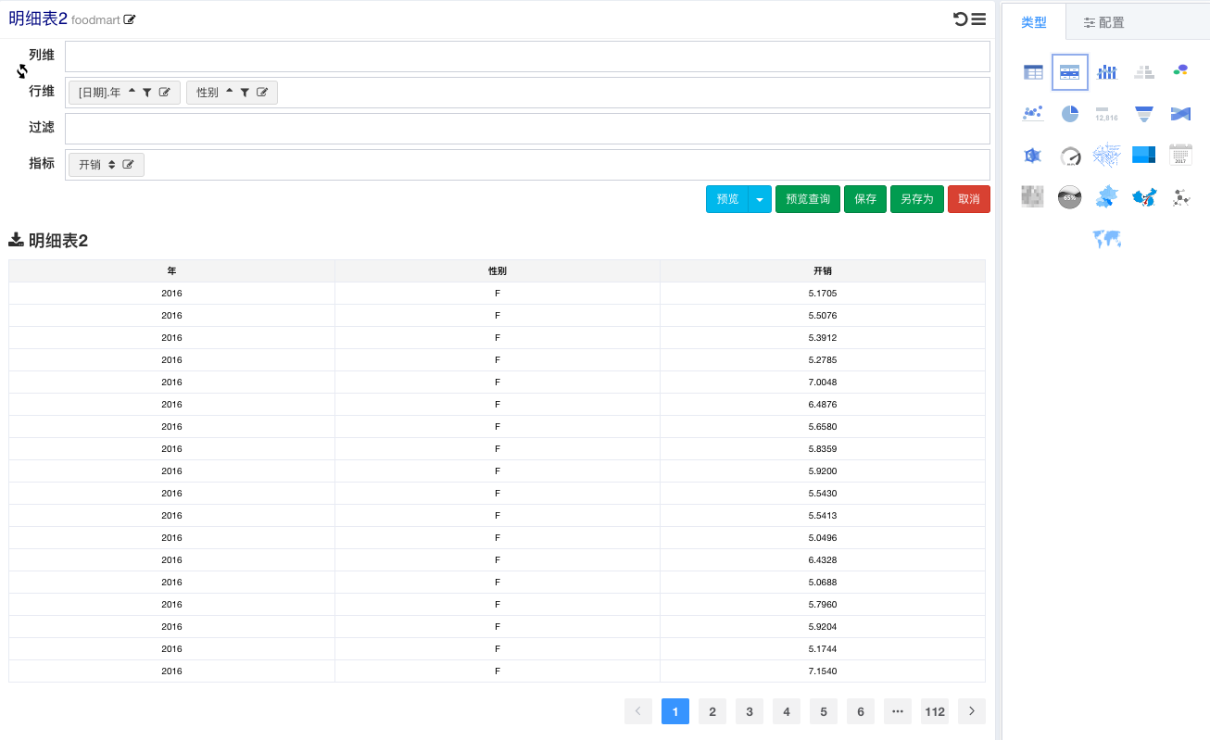Click the empty 过滤 filter field
1210x740 pixels.
(x=526, y=129)
